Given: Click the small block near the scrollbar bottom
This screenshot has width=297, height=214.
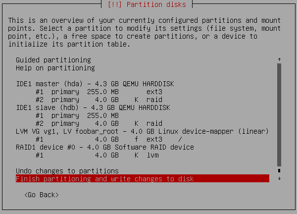Looking at the screenshot, I should coord(279,171).
